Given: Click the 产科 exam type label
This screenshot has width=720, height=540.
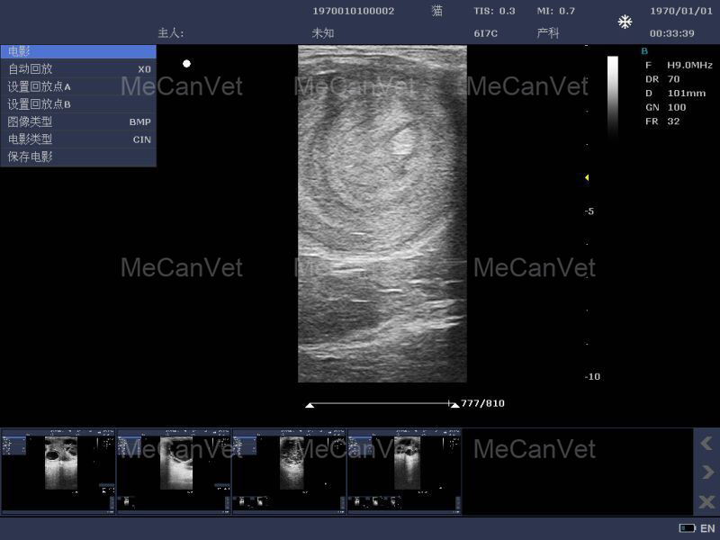Looking at the screenshot, I should click(x=548, y=33).
